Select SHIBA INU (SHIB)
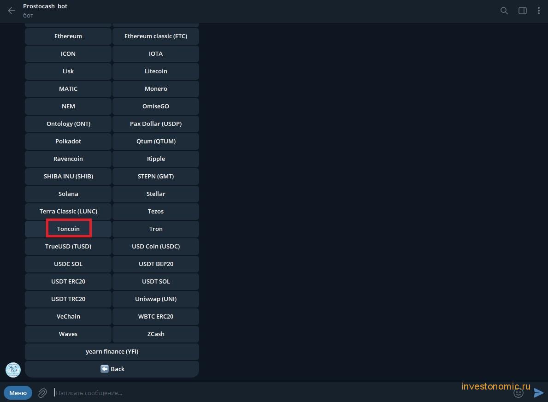Viewport: 548px width, 402px height. [x=68, y=176]
